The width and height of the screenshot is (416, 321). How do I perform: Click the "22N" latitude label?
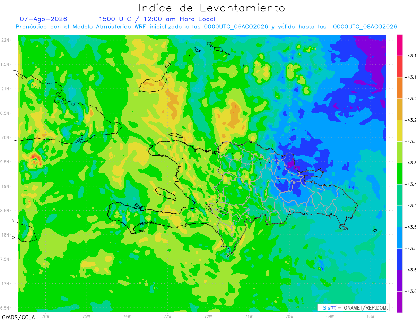(x=6, y=40)
